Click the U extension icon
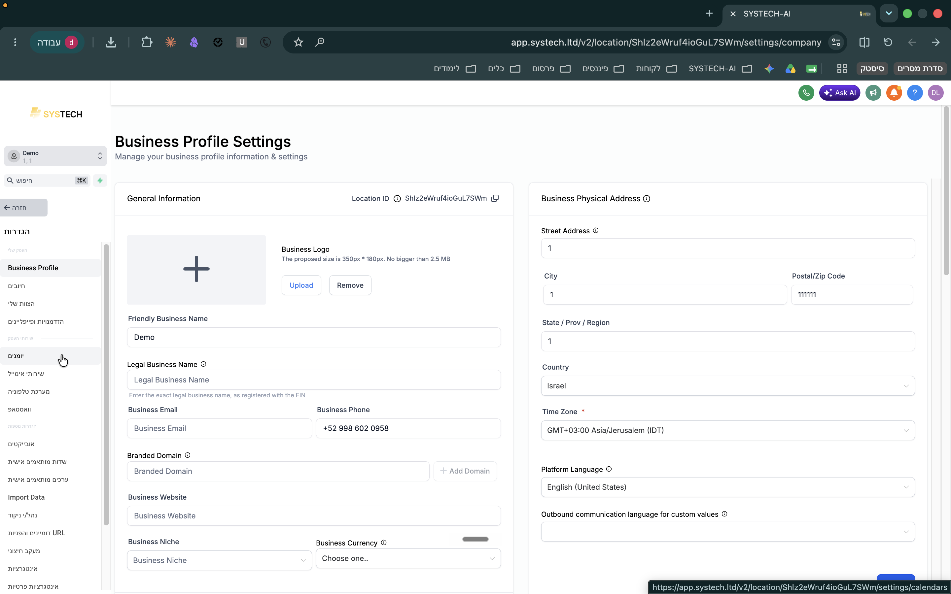The height and width of the screenshot is (594, 951). (x=242, y=42)
